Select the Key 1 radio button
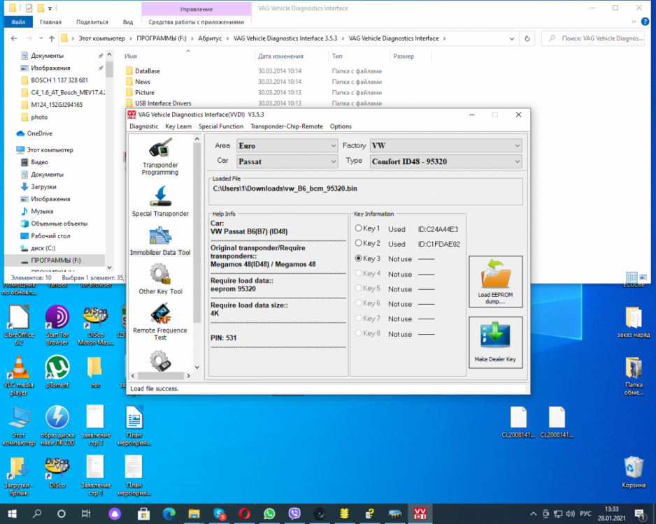656x524 pixels. click(x=359, y=228)
